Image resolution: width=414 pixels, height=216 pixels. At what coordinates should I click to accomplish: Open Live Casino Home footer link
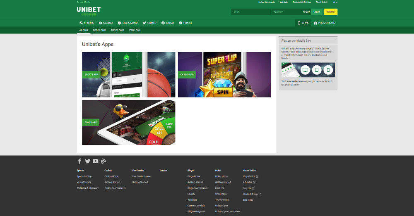(142, 176)
